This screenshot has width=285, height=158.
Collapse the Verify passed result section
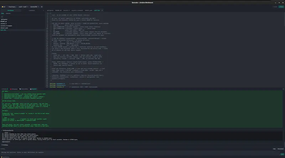click(x=7, y=131)
